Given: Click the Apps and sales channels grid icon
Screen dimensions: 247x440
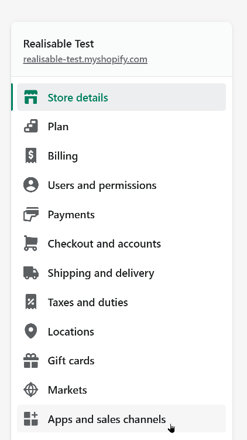Looking at the screenshot, I should [x=31, y=419].
